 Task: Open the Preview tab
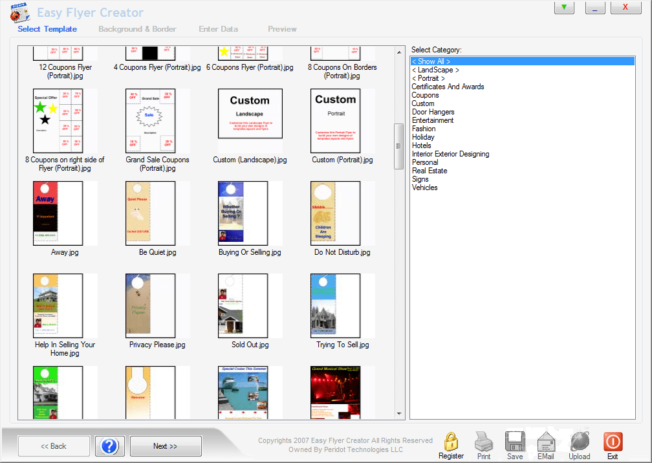[282, 29]
